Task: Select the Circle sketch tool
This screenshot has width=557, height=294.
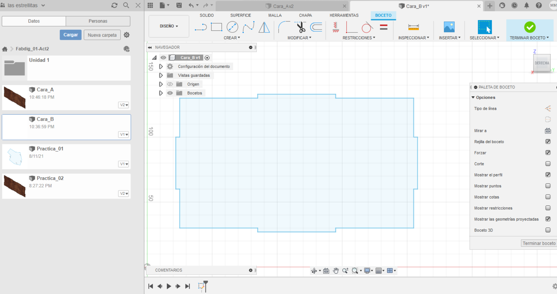Action: tap(233, 27)
